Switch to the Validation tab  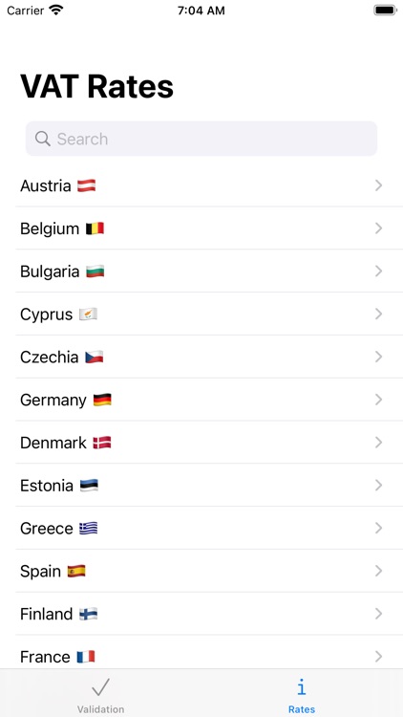tap(100, 693)
